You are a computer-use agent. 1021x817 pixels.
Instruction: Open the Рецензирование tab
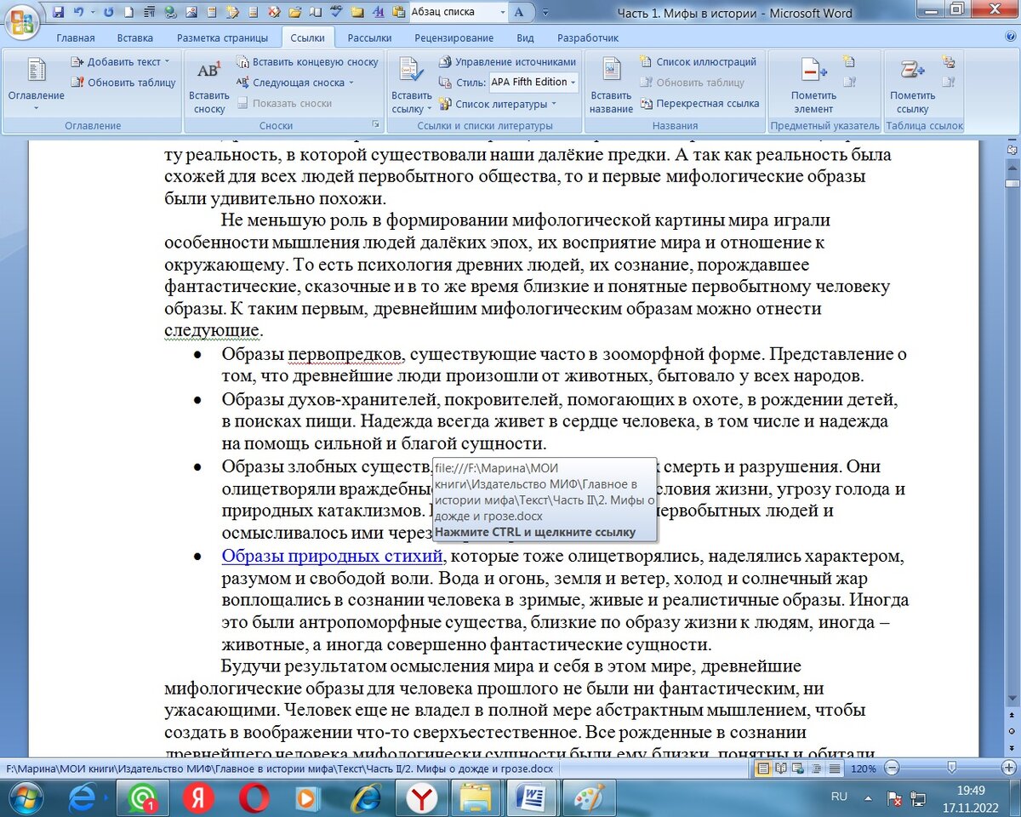[453, 38]
